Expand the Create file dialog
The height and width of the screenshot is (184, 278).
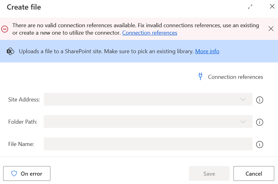(x=250, y=7)
